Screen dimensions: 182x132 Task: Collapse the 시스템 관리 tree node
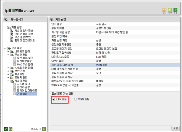8,81
